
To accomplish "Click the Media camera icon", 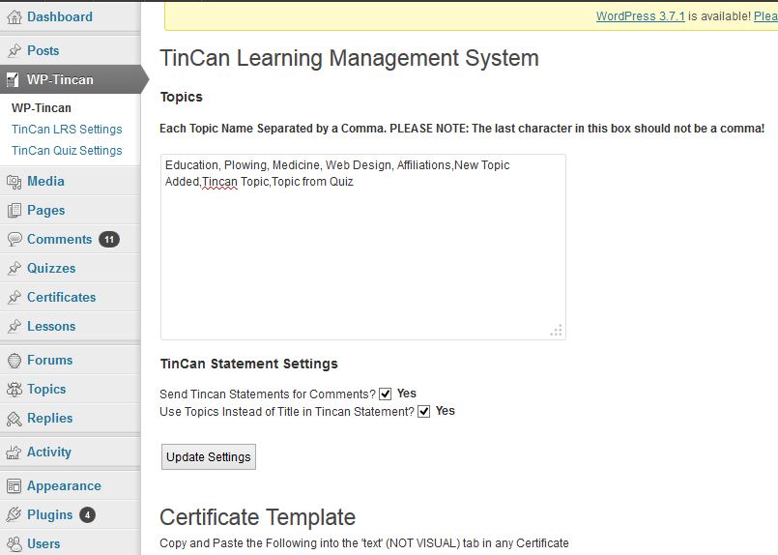I will [14, 182].
